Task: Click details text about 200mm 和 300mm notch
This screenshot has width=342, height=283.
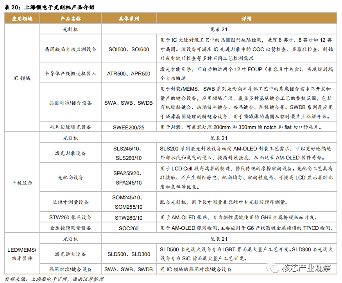Action: (x=241, y=127)
